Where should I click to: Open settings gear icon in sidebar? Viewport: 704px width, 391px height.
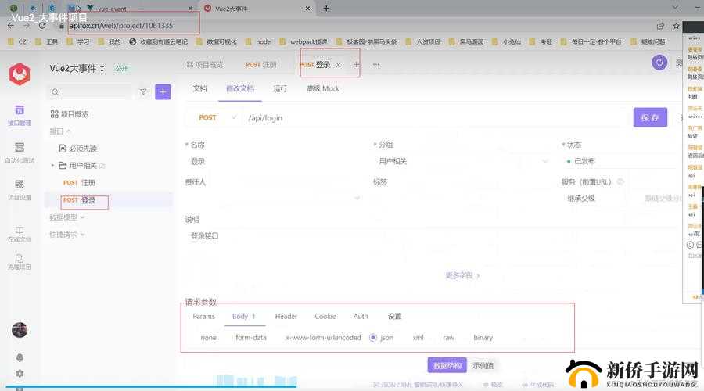point(20,374)
